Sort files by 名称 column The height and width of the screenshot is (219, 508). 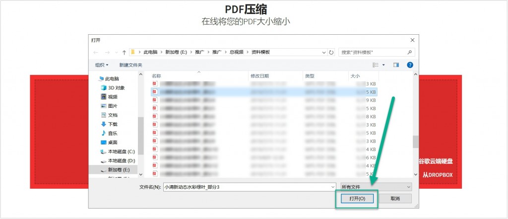coord(156,76)
